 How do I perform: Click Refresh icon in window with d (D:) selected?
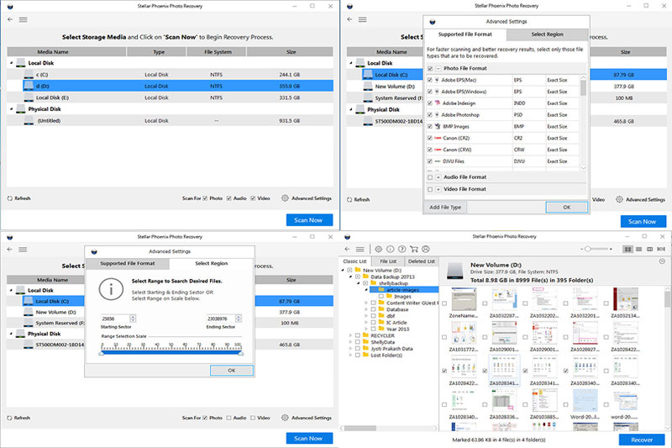pos(10,198)
